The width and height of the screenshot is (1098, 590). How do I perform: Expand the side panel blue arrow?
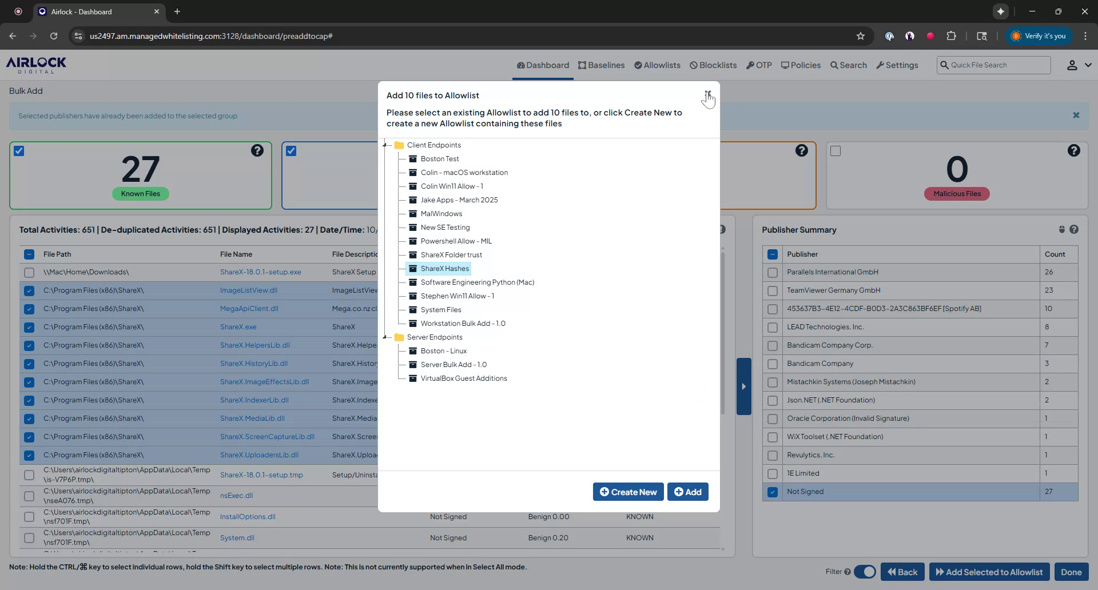(743, 386)
